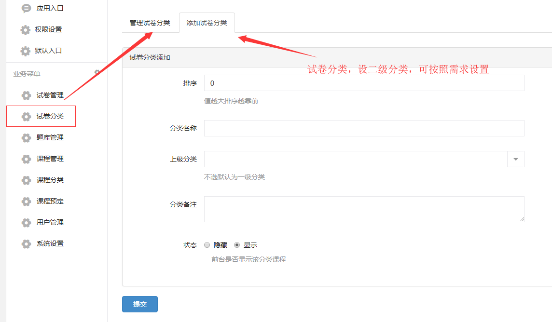Expand the 上级分类 dropdown arrow

pos(516,159)
